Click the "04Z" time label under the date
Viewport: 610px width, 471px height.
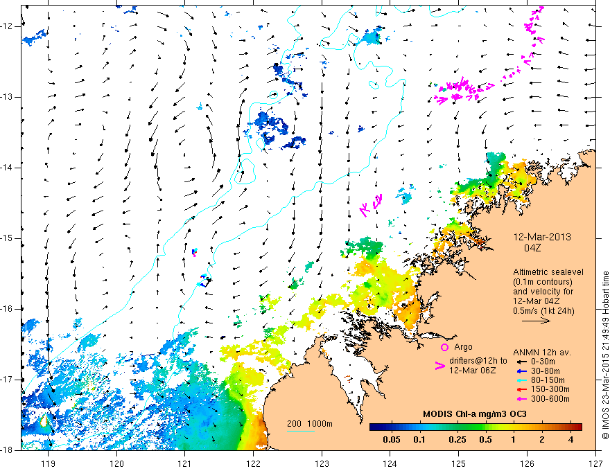pyautogui.click(x=532, y=248)
